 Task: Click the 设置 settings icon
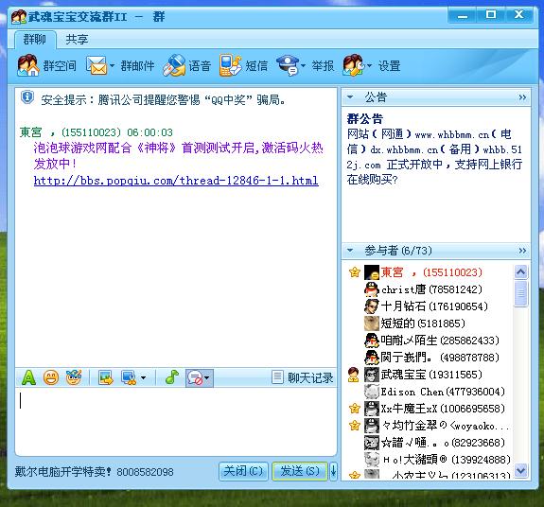coord(354,65)
